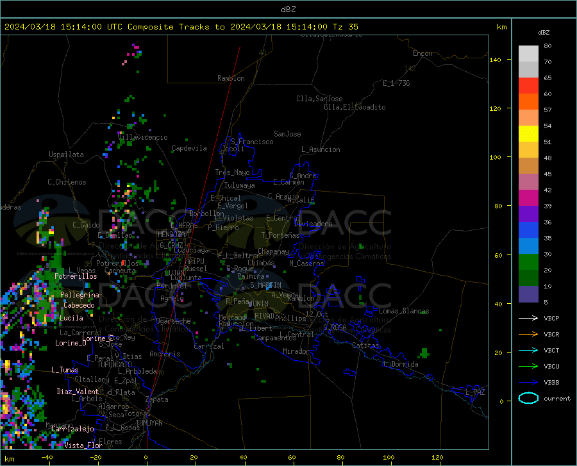Image resolution: width=577 pixels, height=466 pixels.
Task: Click the Potrerillos white label
Action: coord(76,276)
